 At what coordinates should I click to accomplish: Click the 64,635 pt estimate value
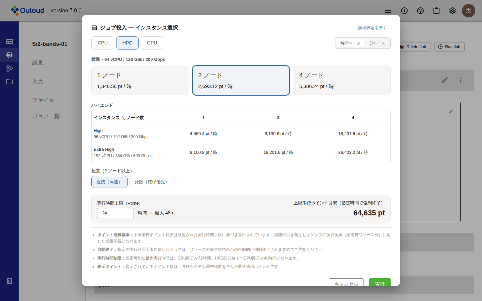[x=369, y=213]
